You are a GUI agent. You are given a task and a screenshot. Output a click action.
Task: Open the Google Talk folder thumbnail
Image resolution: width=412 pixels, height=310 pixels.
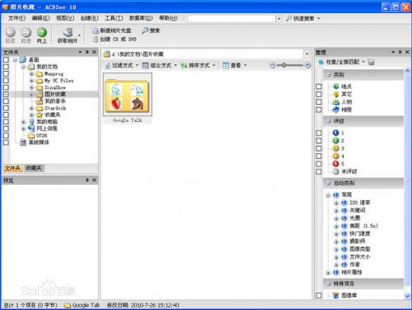coord(127,95)
